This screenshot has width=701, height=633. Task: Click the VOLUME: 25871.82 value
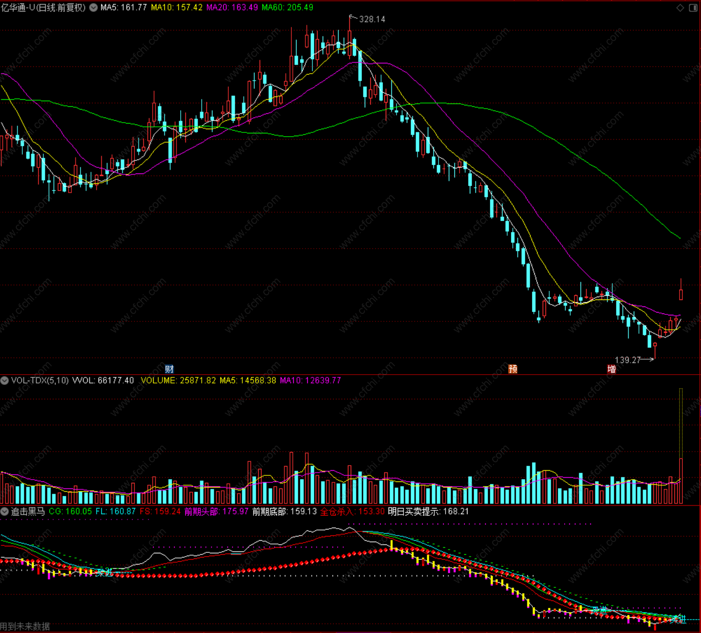[x=178, y=380]
